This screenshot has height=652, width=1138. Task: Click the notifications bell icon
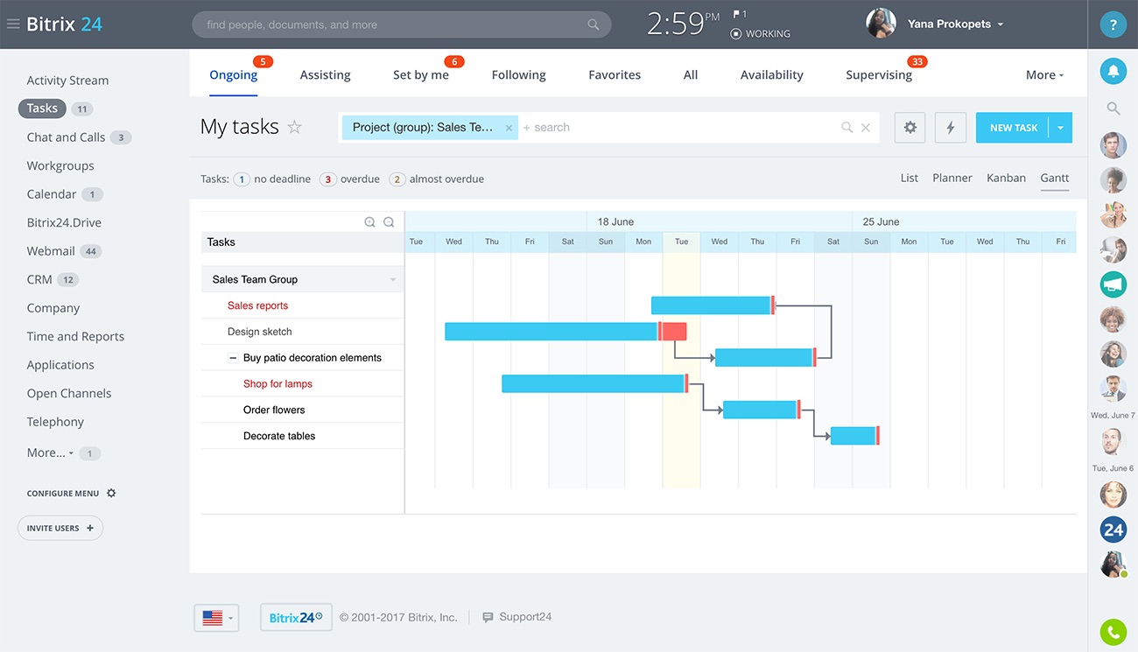pyautogui.click(x=1113, y=72)
